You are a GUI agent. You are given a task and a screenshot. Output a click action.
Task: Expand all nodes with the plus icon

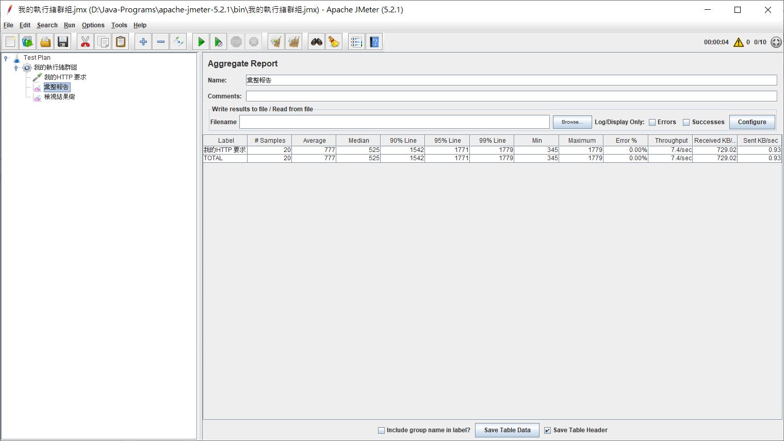(x=143, y=42)
